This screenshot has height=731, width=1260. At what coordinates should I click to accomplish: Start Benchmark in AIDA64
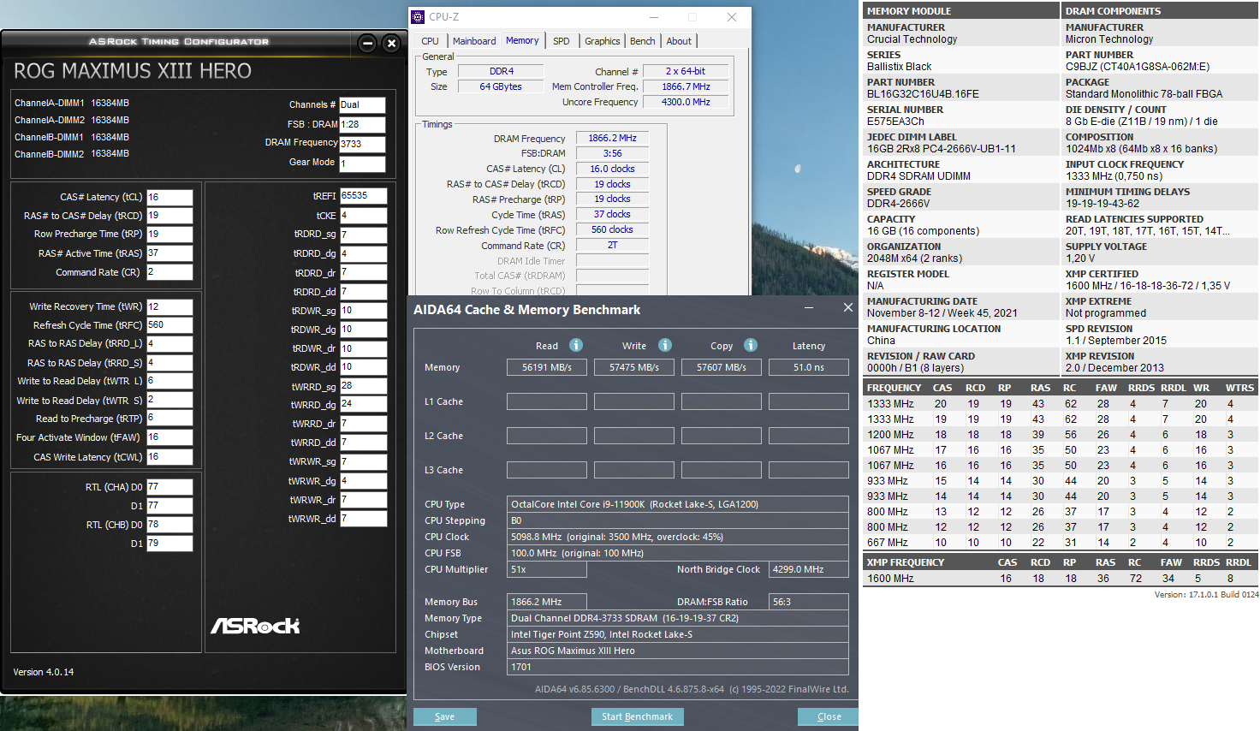coord(637,716)
